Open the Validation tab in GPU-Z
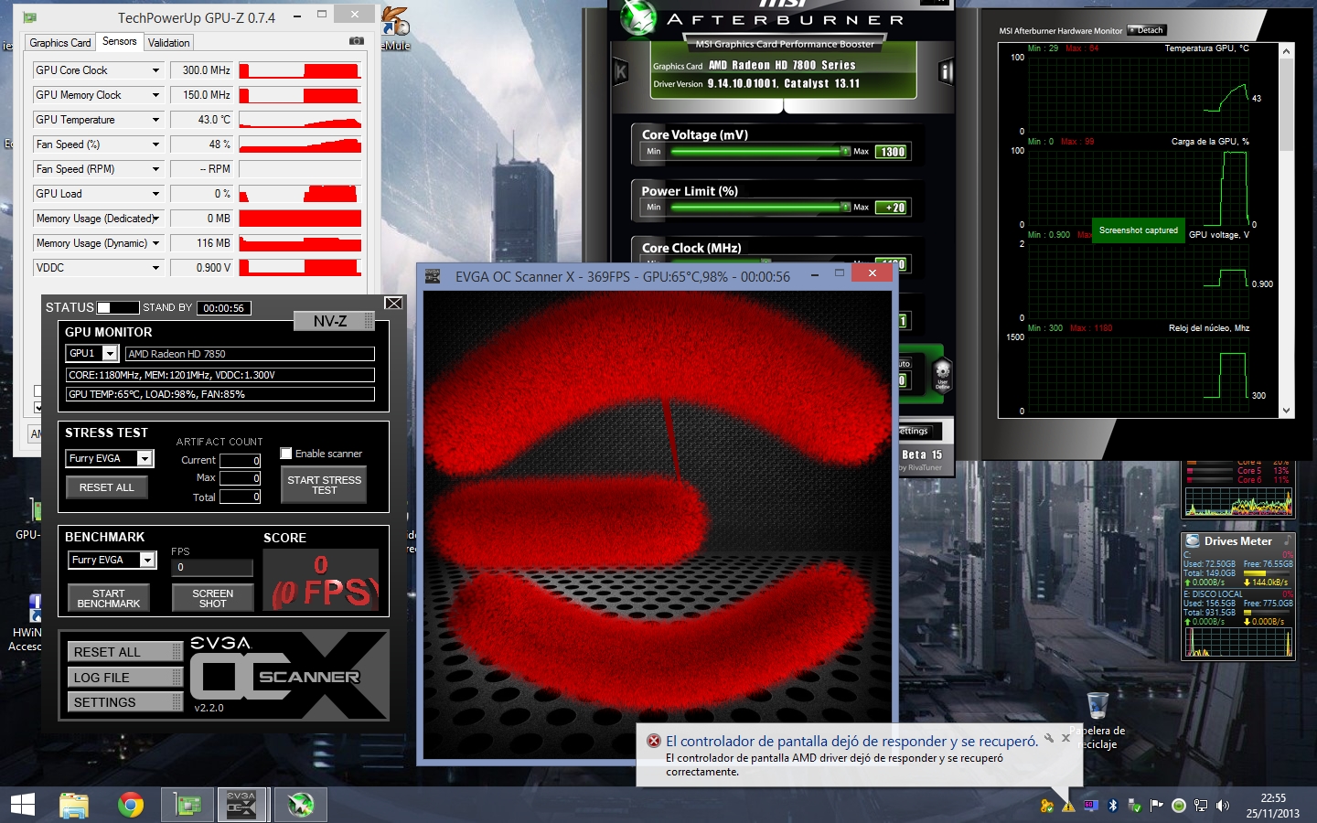The width and height of the screenshot is (1317, 823). 169,43
